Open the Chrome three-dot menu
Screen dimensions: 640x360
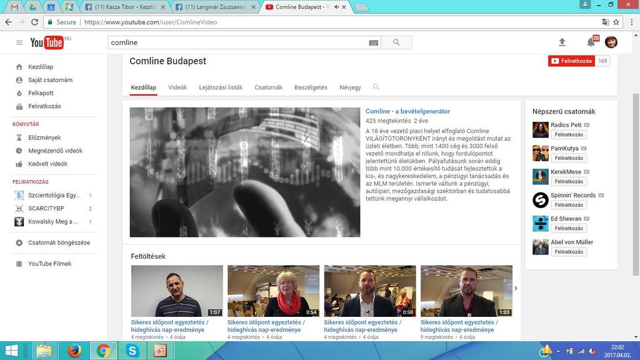(632, 22)
